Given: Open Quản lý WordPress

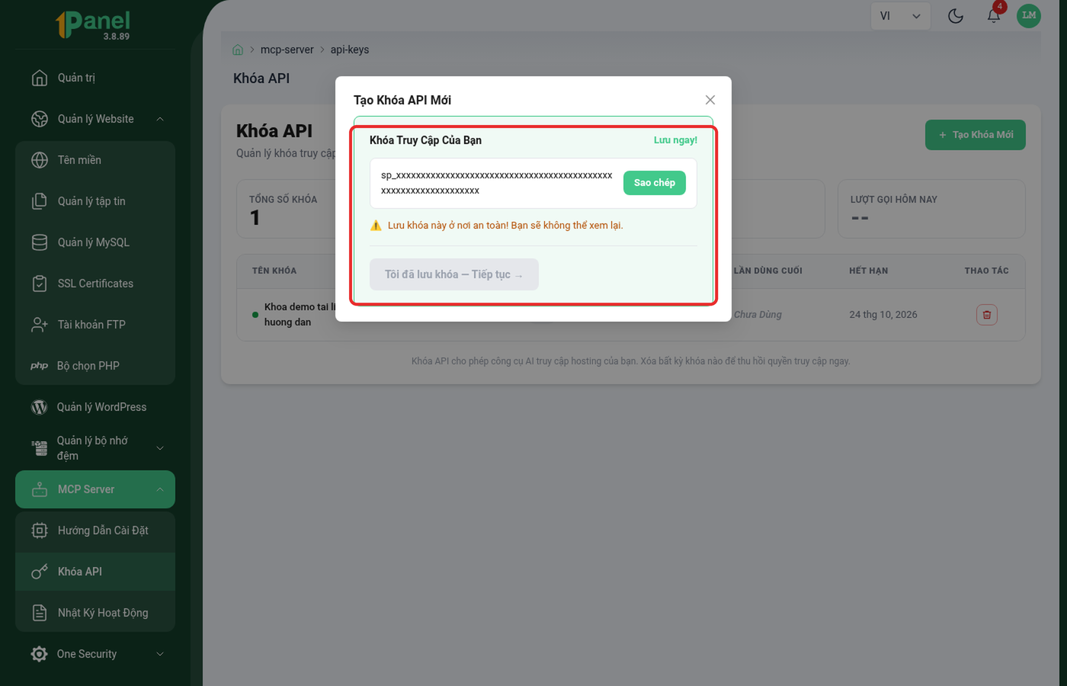Looking at the screenshot, I should [95, 407].
